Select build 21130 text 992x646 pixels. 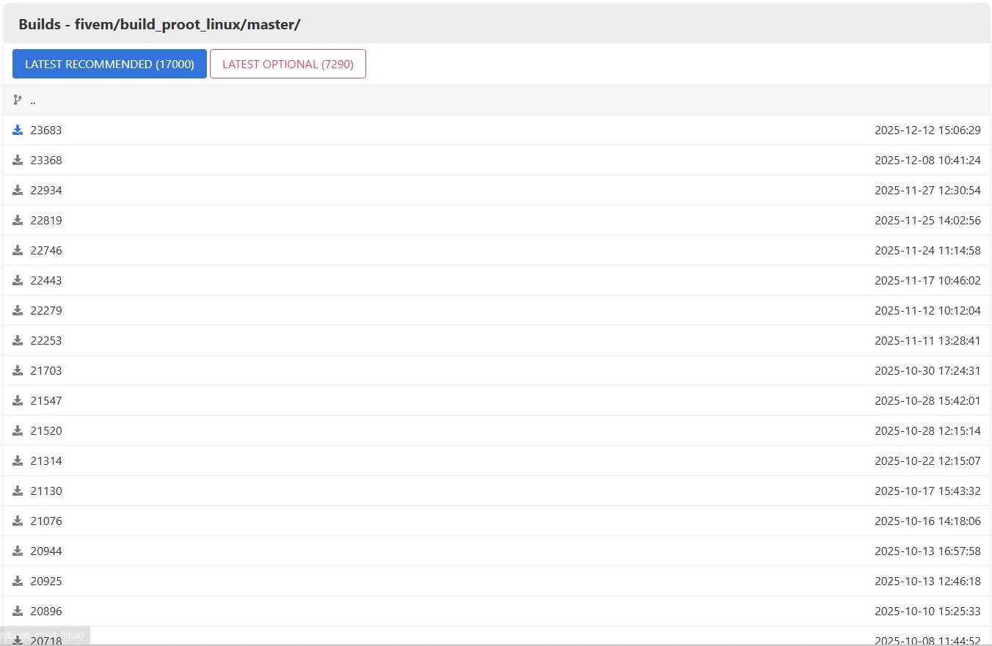[x=46, y=491]
